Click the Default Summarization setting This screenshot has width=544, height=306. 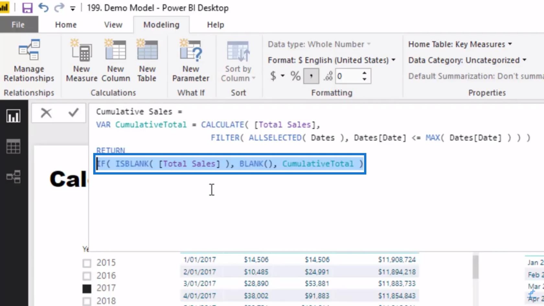[x=476, y=76]
